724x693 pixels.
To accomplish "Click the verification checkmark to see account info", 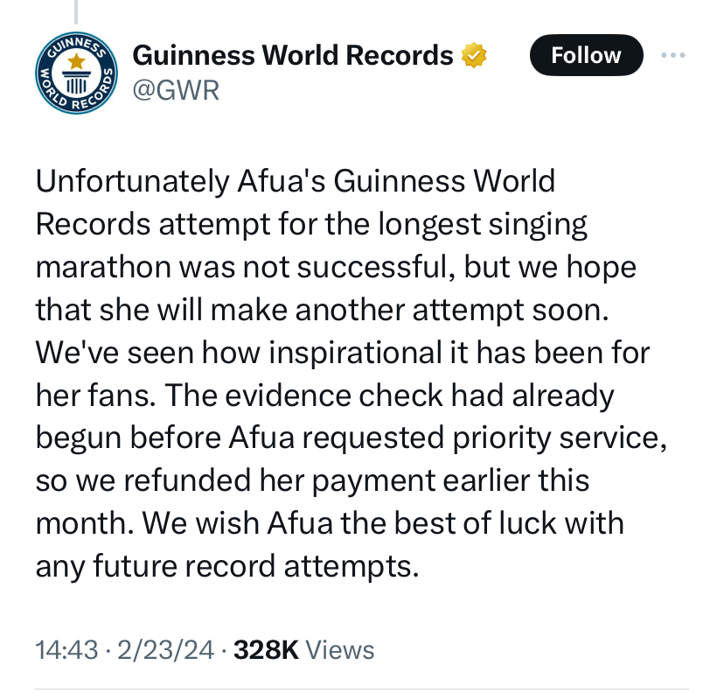I will 472,54.
